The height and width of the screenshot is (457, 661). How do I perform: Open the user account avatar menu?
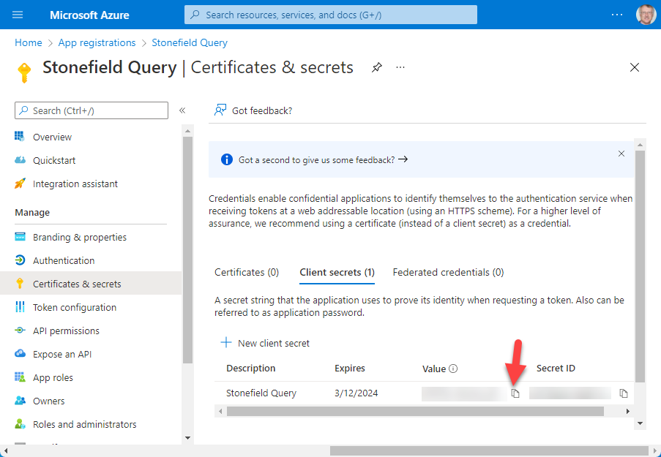tap(646, 15)
